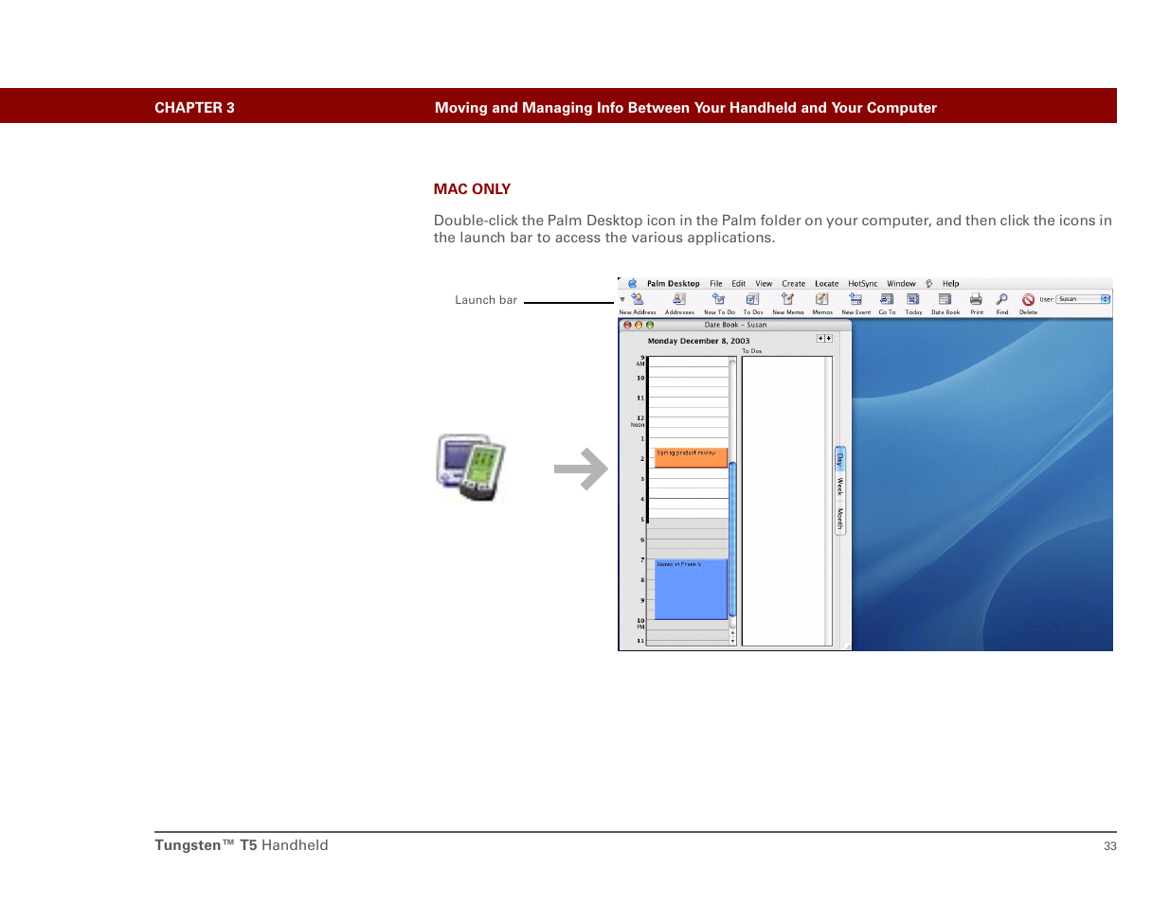Jump to Today using toolbar icon
The width and height of the screenshot is (1170, 903).
pyautogui.click(x=913, y=299)
